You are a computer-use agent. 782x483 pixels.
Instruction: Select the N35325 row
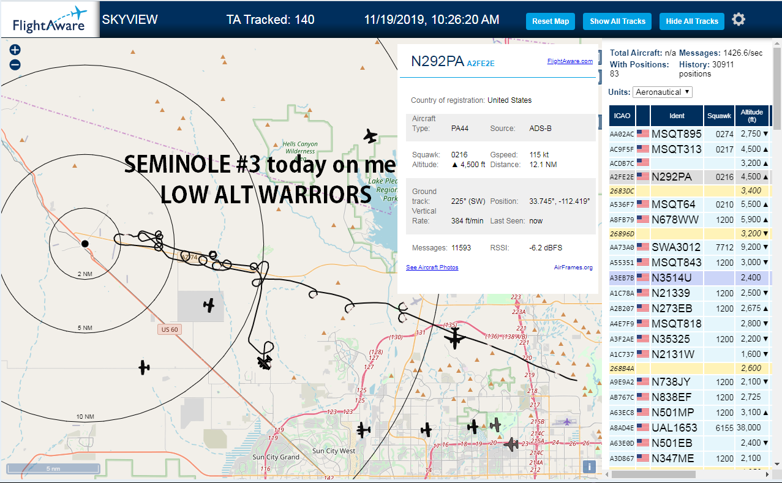(x=690, y=339)
